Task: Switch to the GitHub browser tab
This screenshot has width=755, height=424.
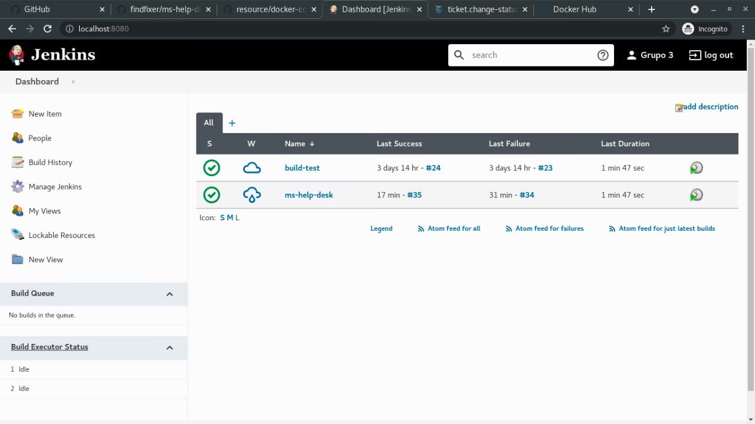Action: 58,9
